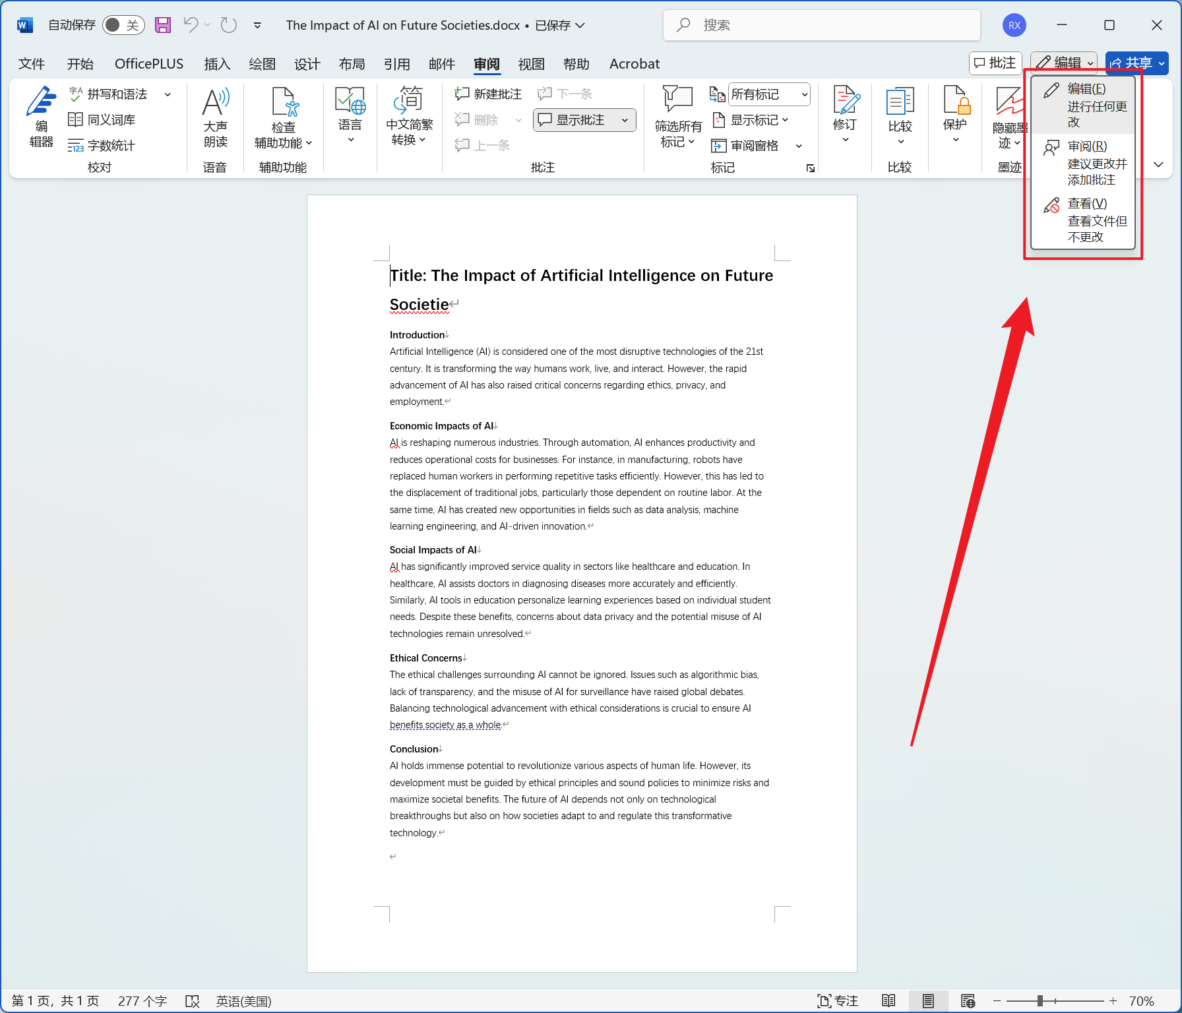The width and height of the screenshot is (1182, 1013).
Task: Switch to Focus mode in status bar
Action: [x=838, y=1000]
